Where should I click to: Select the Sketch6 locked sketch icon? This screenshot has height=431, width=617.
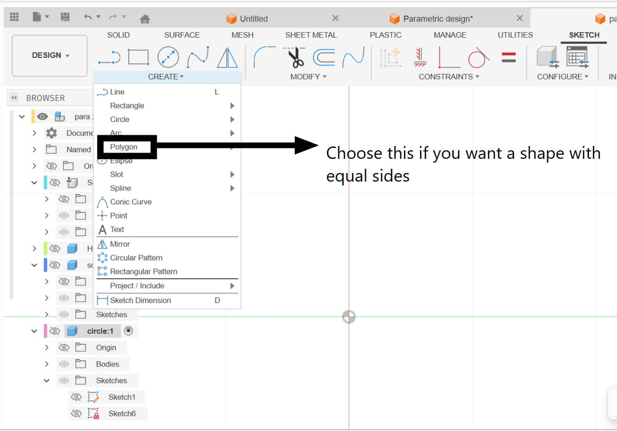tap(93, 413)
